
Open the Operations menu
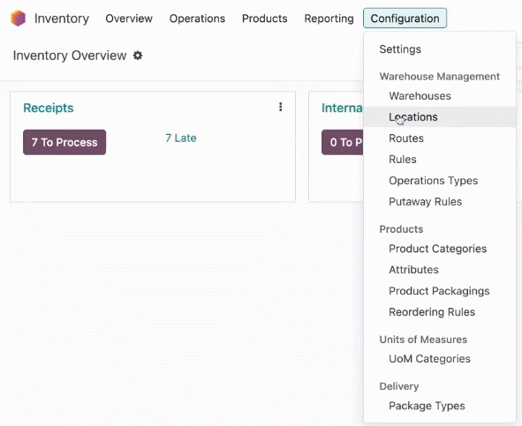coord(197,19)
